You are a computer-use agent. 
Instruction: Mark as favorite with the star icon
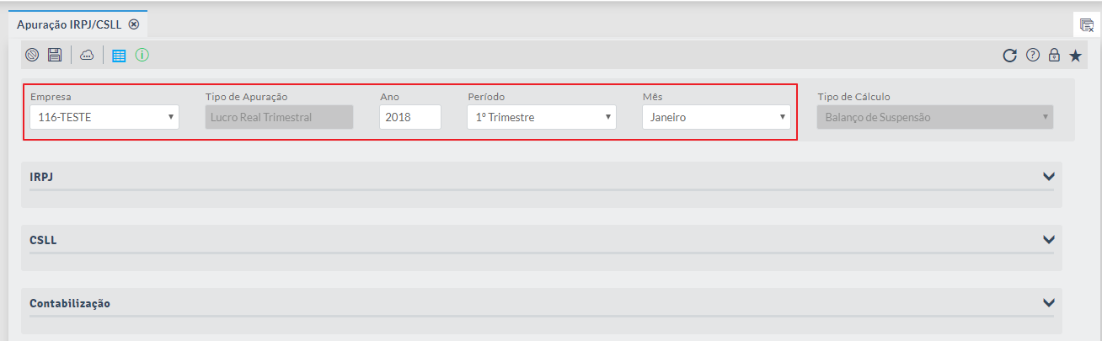(1075, 56)
